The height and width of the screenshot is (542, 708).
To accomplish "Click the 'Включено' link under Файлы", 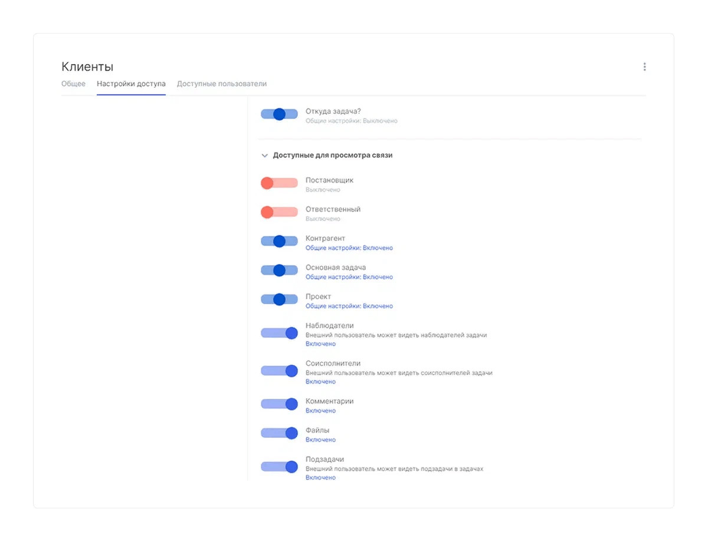I will pyautogui.click(x=320, y=440).
